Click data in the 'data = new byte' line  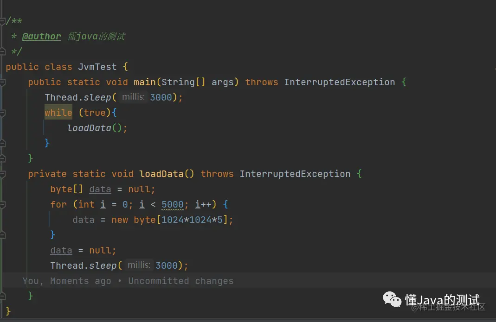tap(83, 220)
